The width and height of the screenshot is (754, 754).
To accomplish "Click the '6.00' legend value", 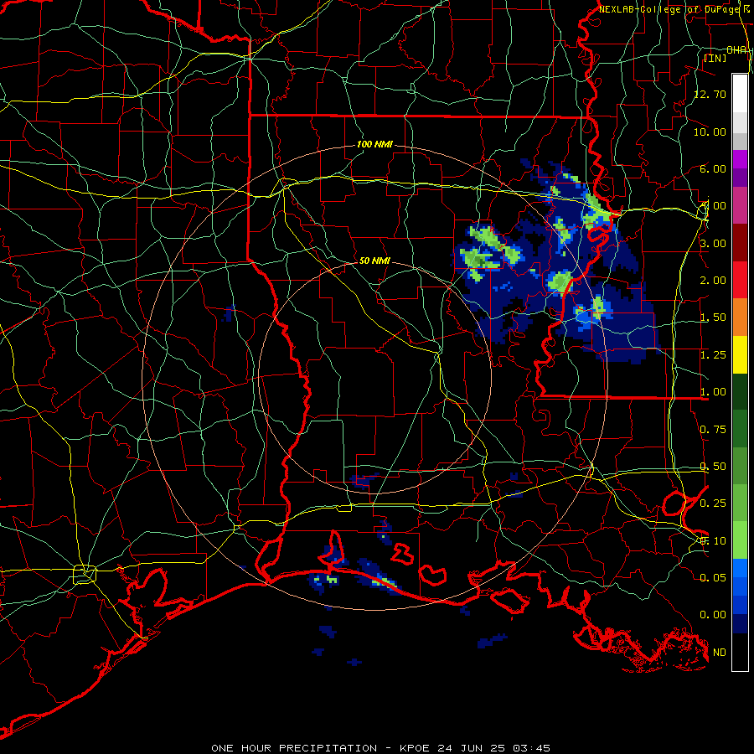I will (713, 168).
